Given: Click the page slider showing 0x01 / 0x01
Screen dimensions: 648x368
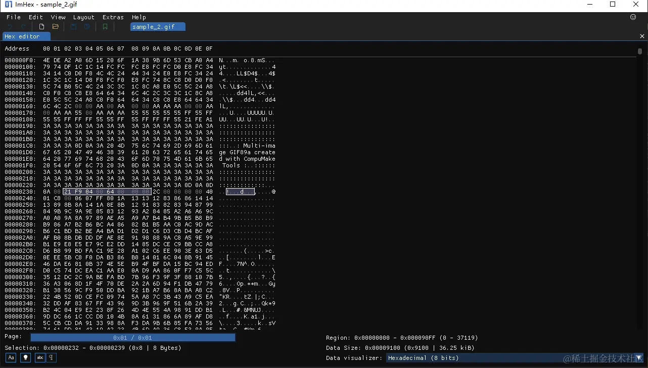Looking at the screenshot, I should tap(132, 338).
